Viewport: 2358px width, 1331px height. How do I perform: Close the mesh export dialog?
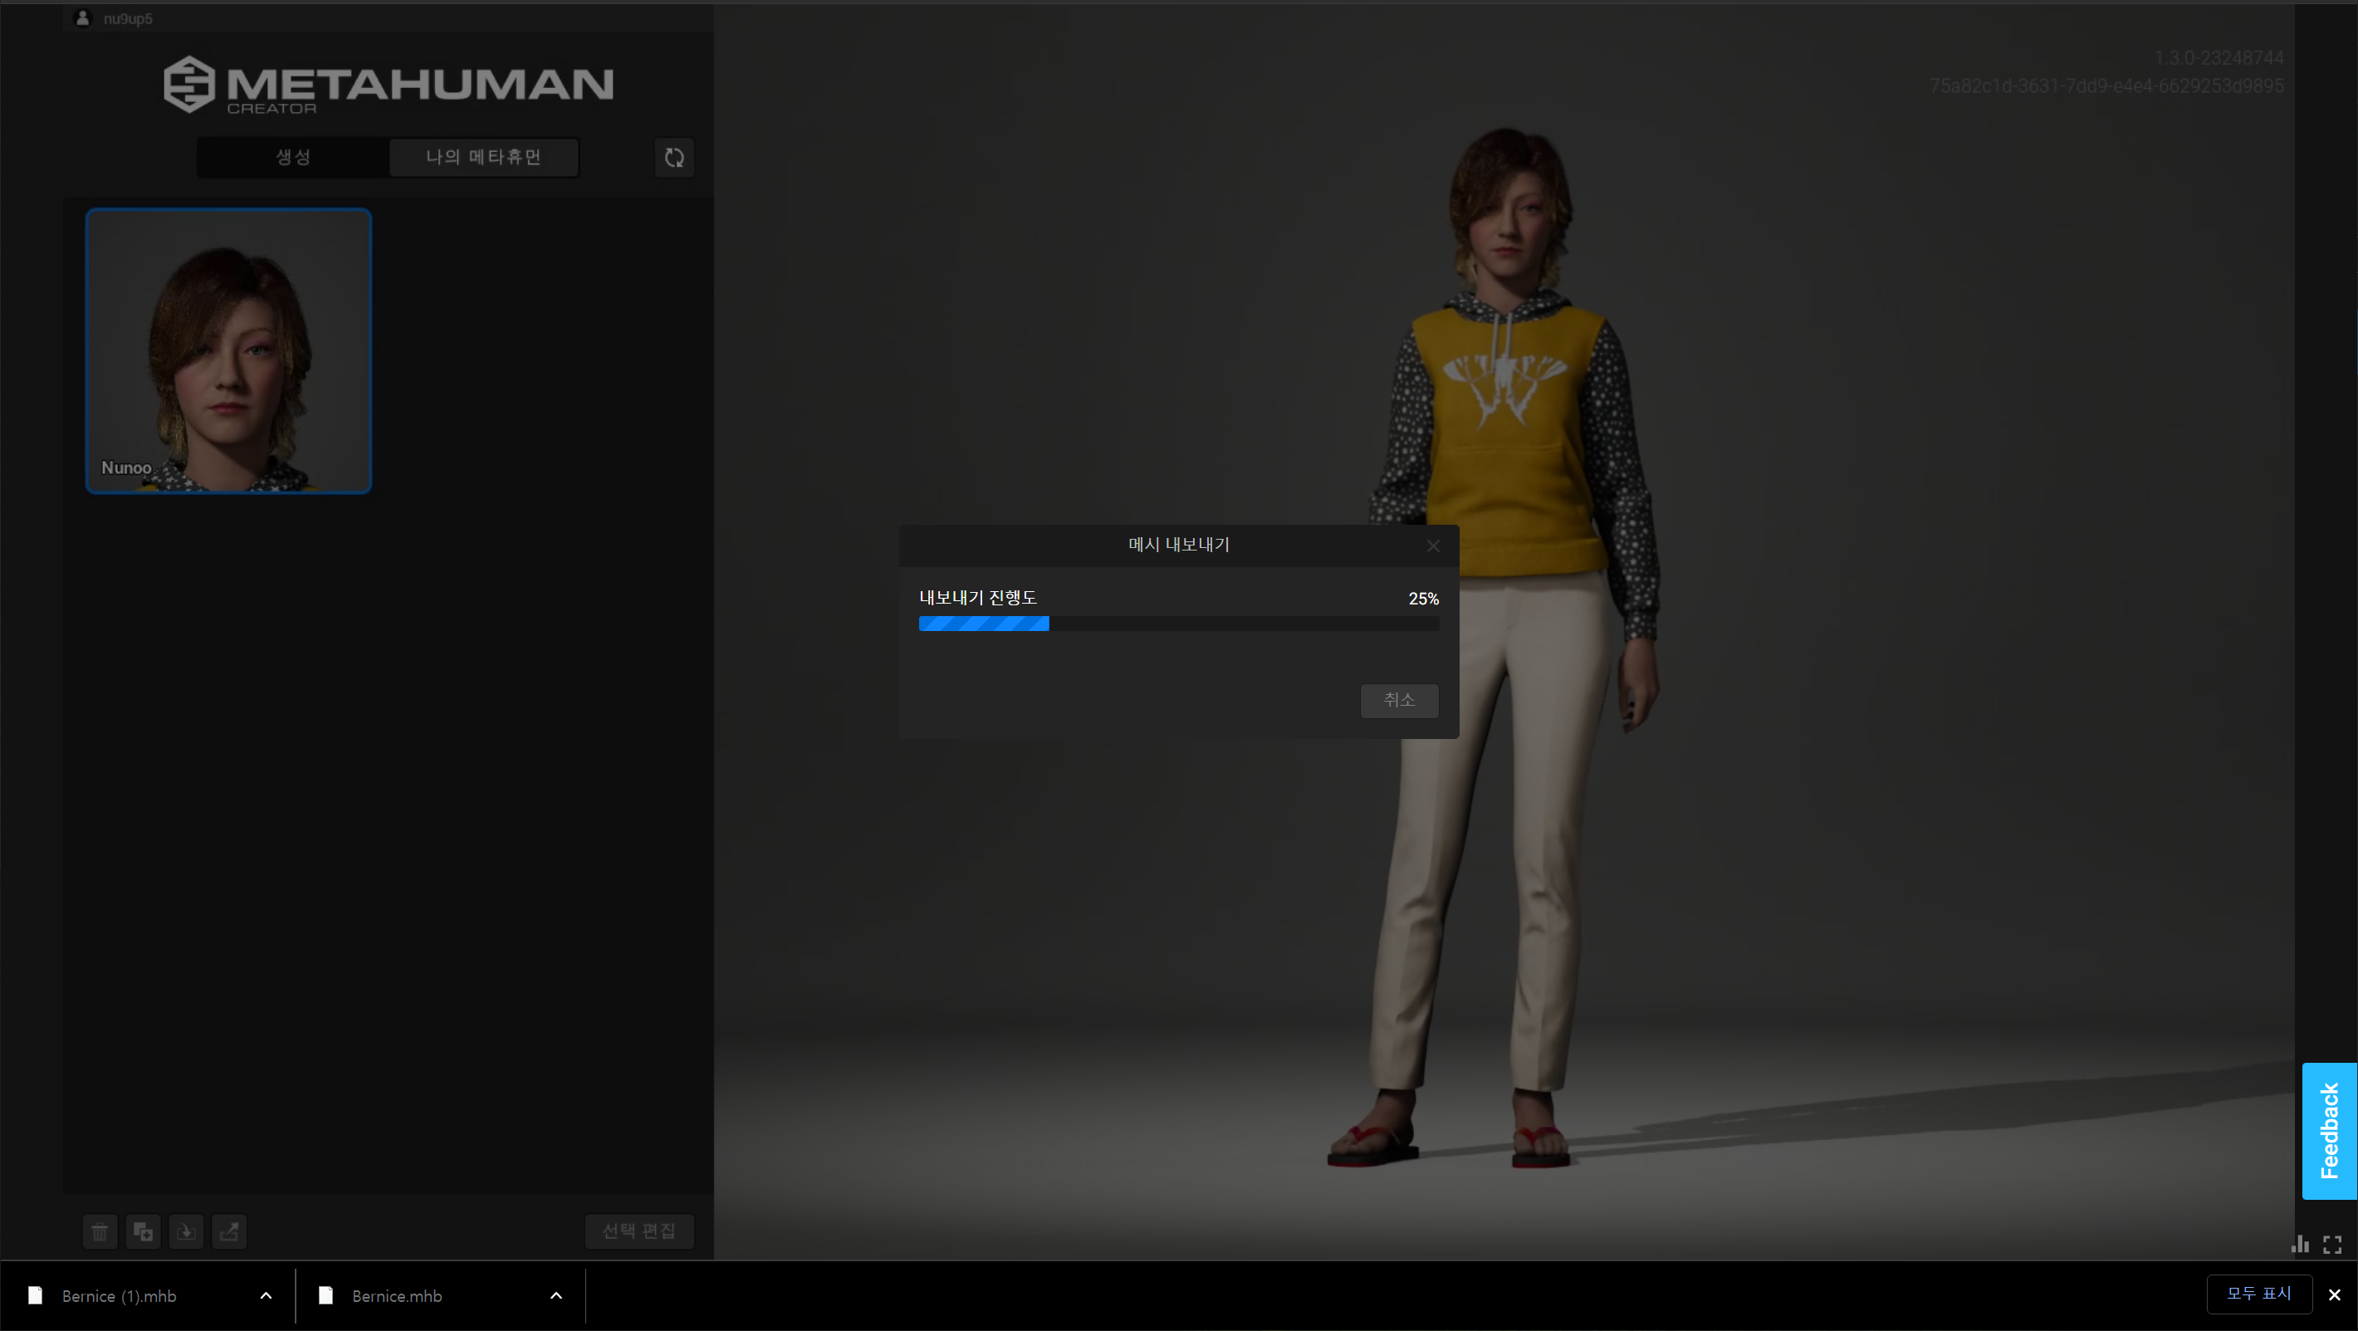coord(1432,546)
